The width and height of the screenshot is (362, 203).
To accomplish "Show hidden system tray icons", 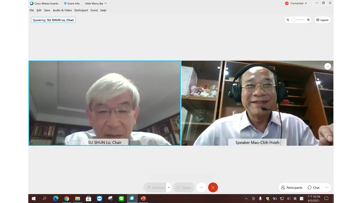I will 246,198.
